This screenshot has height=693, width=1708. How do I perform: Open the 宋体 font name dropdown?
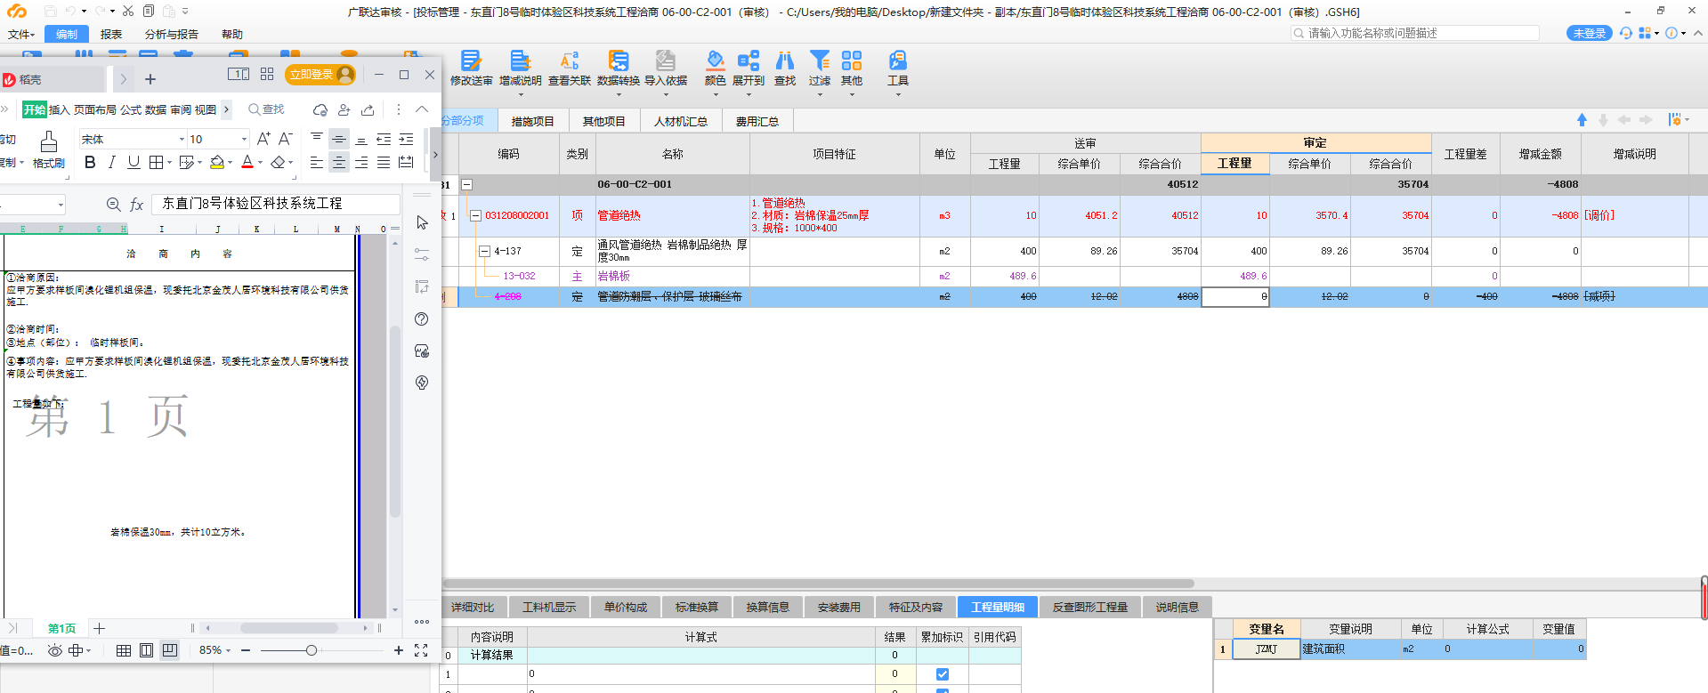pyautogui.click(x=182, y=140)
